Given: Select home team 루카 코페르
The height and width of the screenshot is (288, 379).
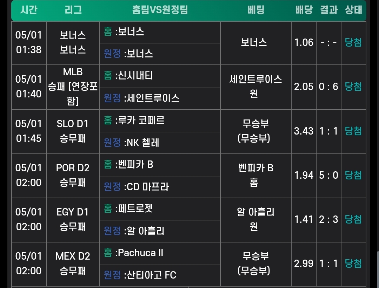Looking at the screenshot, I should 140,120.
